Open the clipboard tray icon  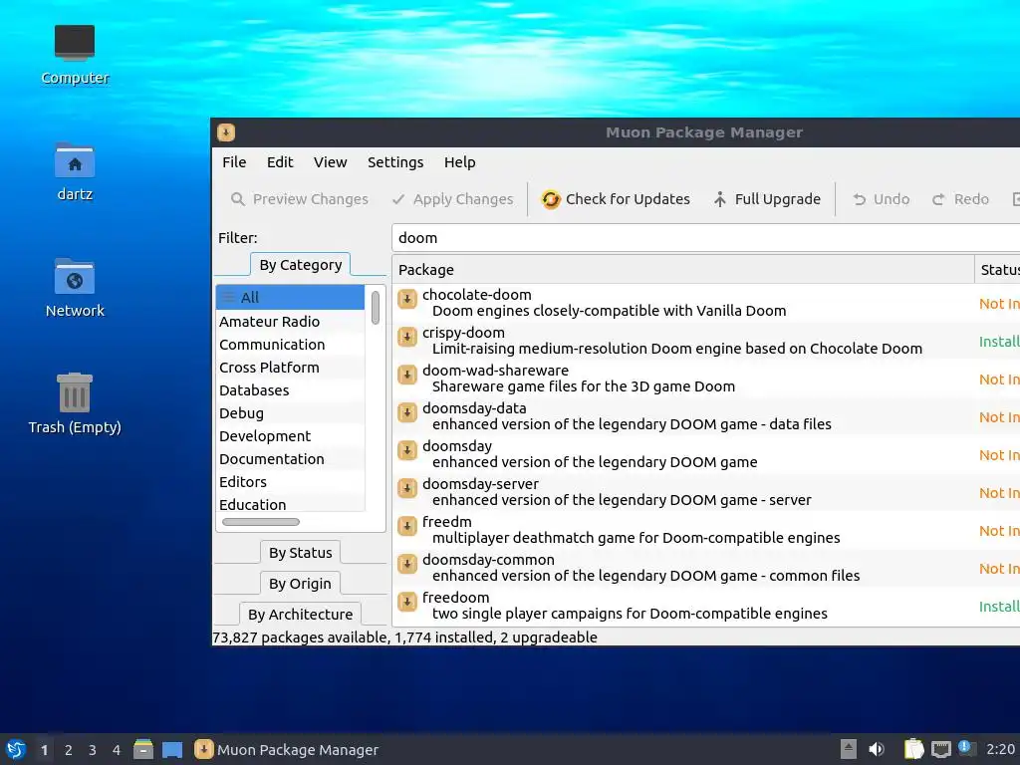pyautogui.click(x=913, y=749)
